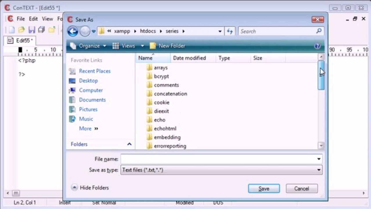Image resolution: width=371 pixels, height=209 pixels.
Task: Click the refresh icon next to address bar
Action: pyautogui.click(x=230, y=31)
